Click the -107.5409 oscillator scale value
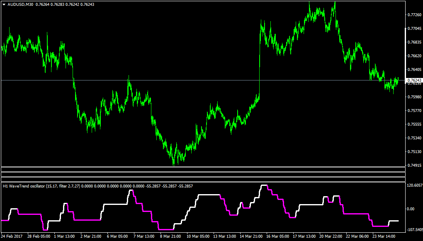The width and height of the screenshot is (423, 241). 415,230
